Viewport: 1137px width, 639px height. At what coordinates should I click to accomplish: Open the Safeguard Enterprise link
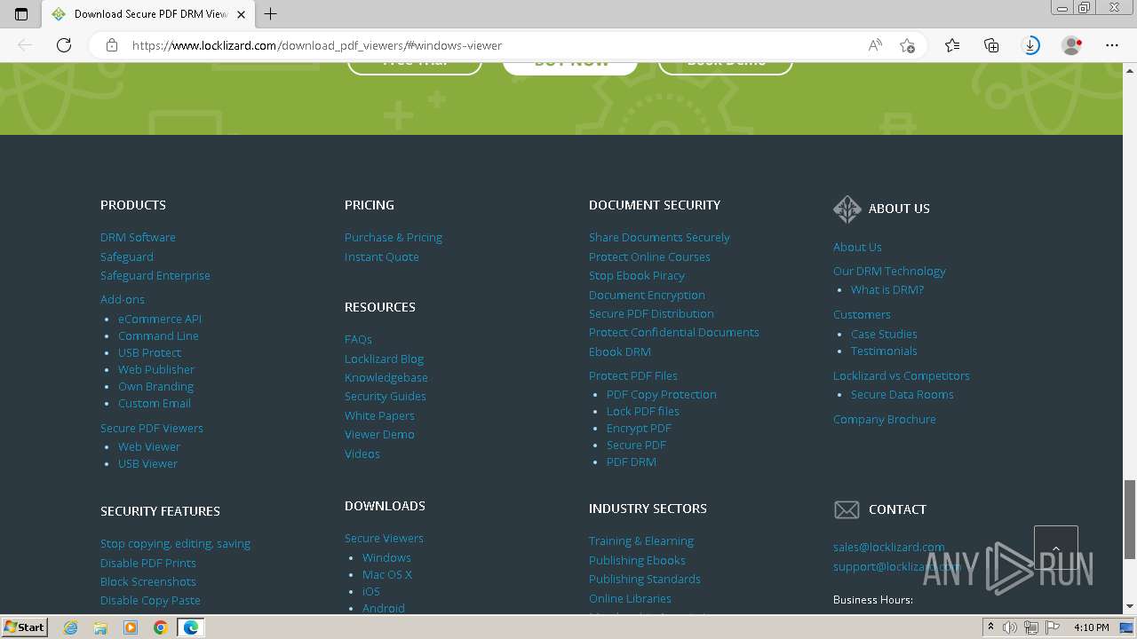[x=155, y=275]
